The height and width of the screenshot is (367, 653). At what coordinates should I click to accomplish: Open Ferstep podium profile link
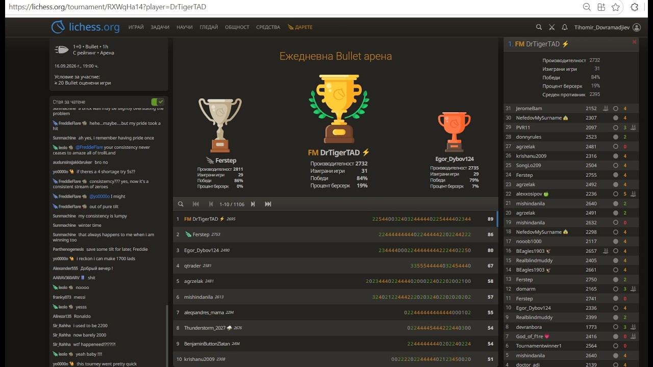(221, 161)
